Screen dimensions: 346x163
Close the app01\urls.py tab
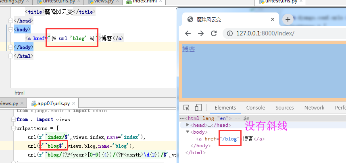pos(73,103)
